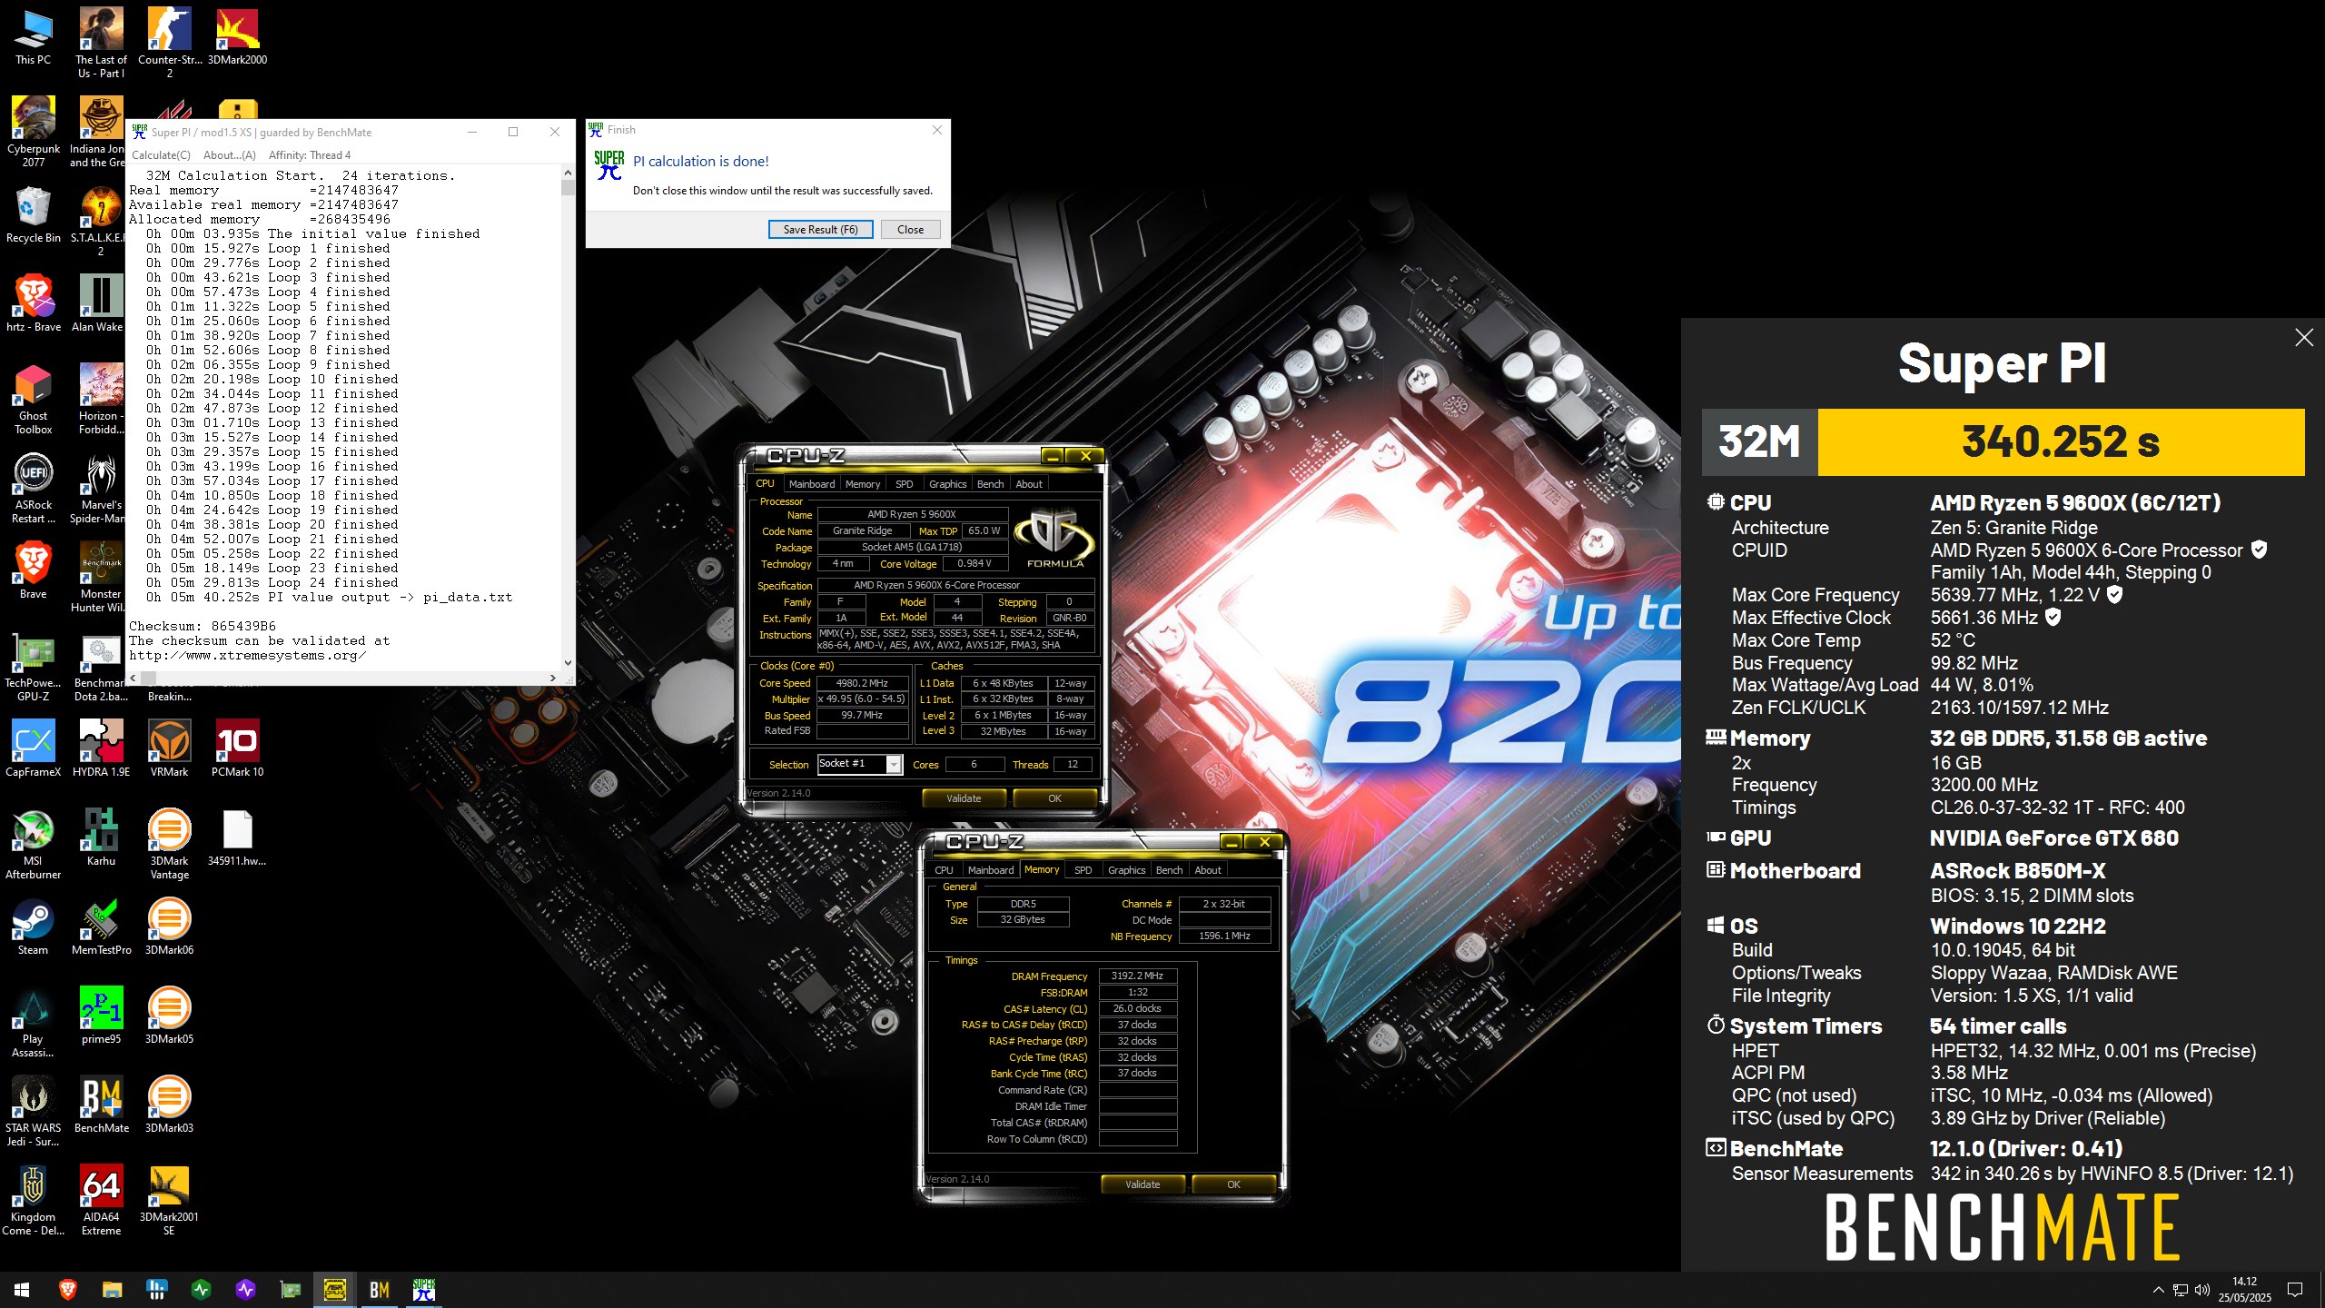
Task: Click Close in the Finish dialog
Action: coord(910,230)
